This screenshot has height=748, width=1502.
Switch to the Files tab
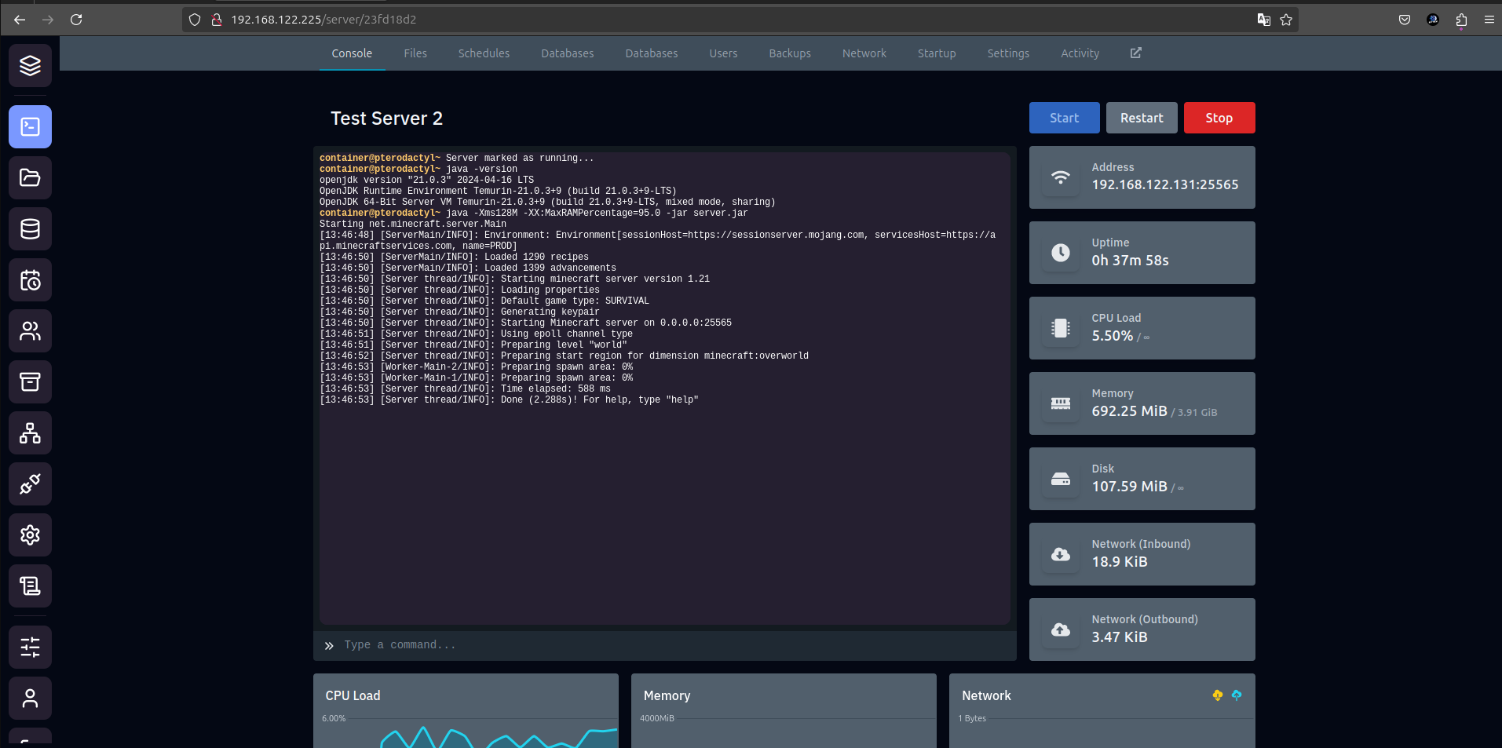pos(415,53)
